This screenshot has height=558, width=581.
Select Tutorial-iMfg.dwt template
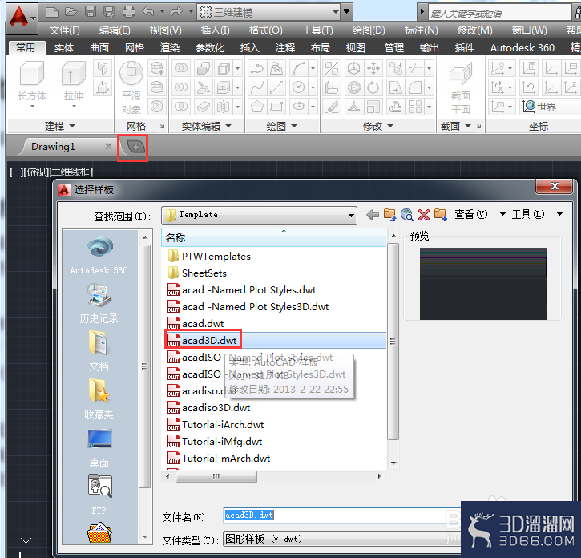(x=215, y=442)
